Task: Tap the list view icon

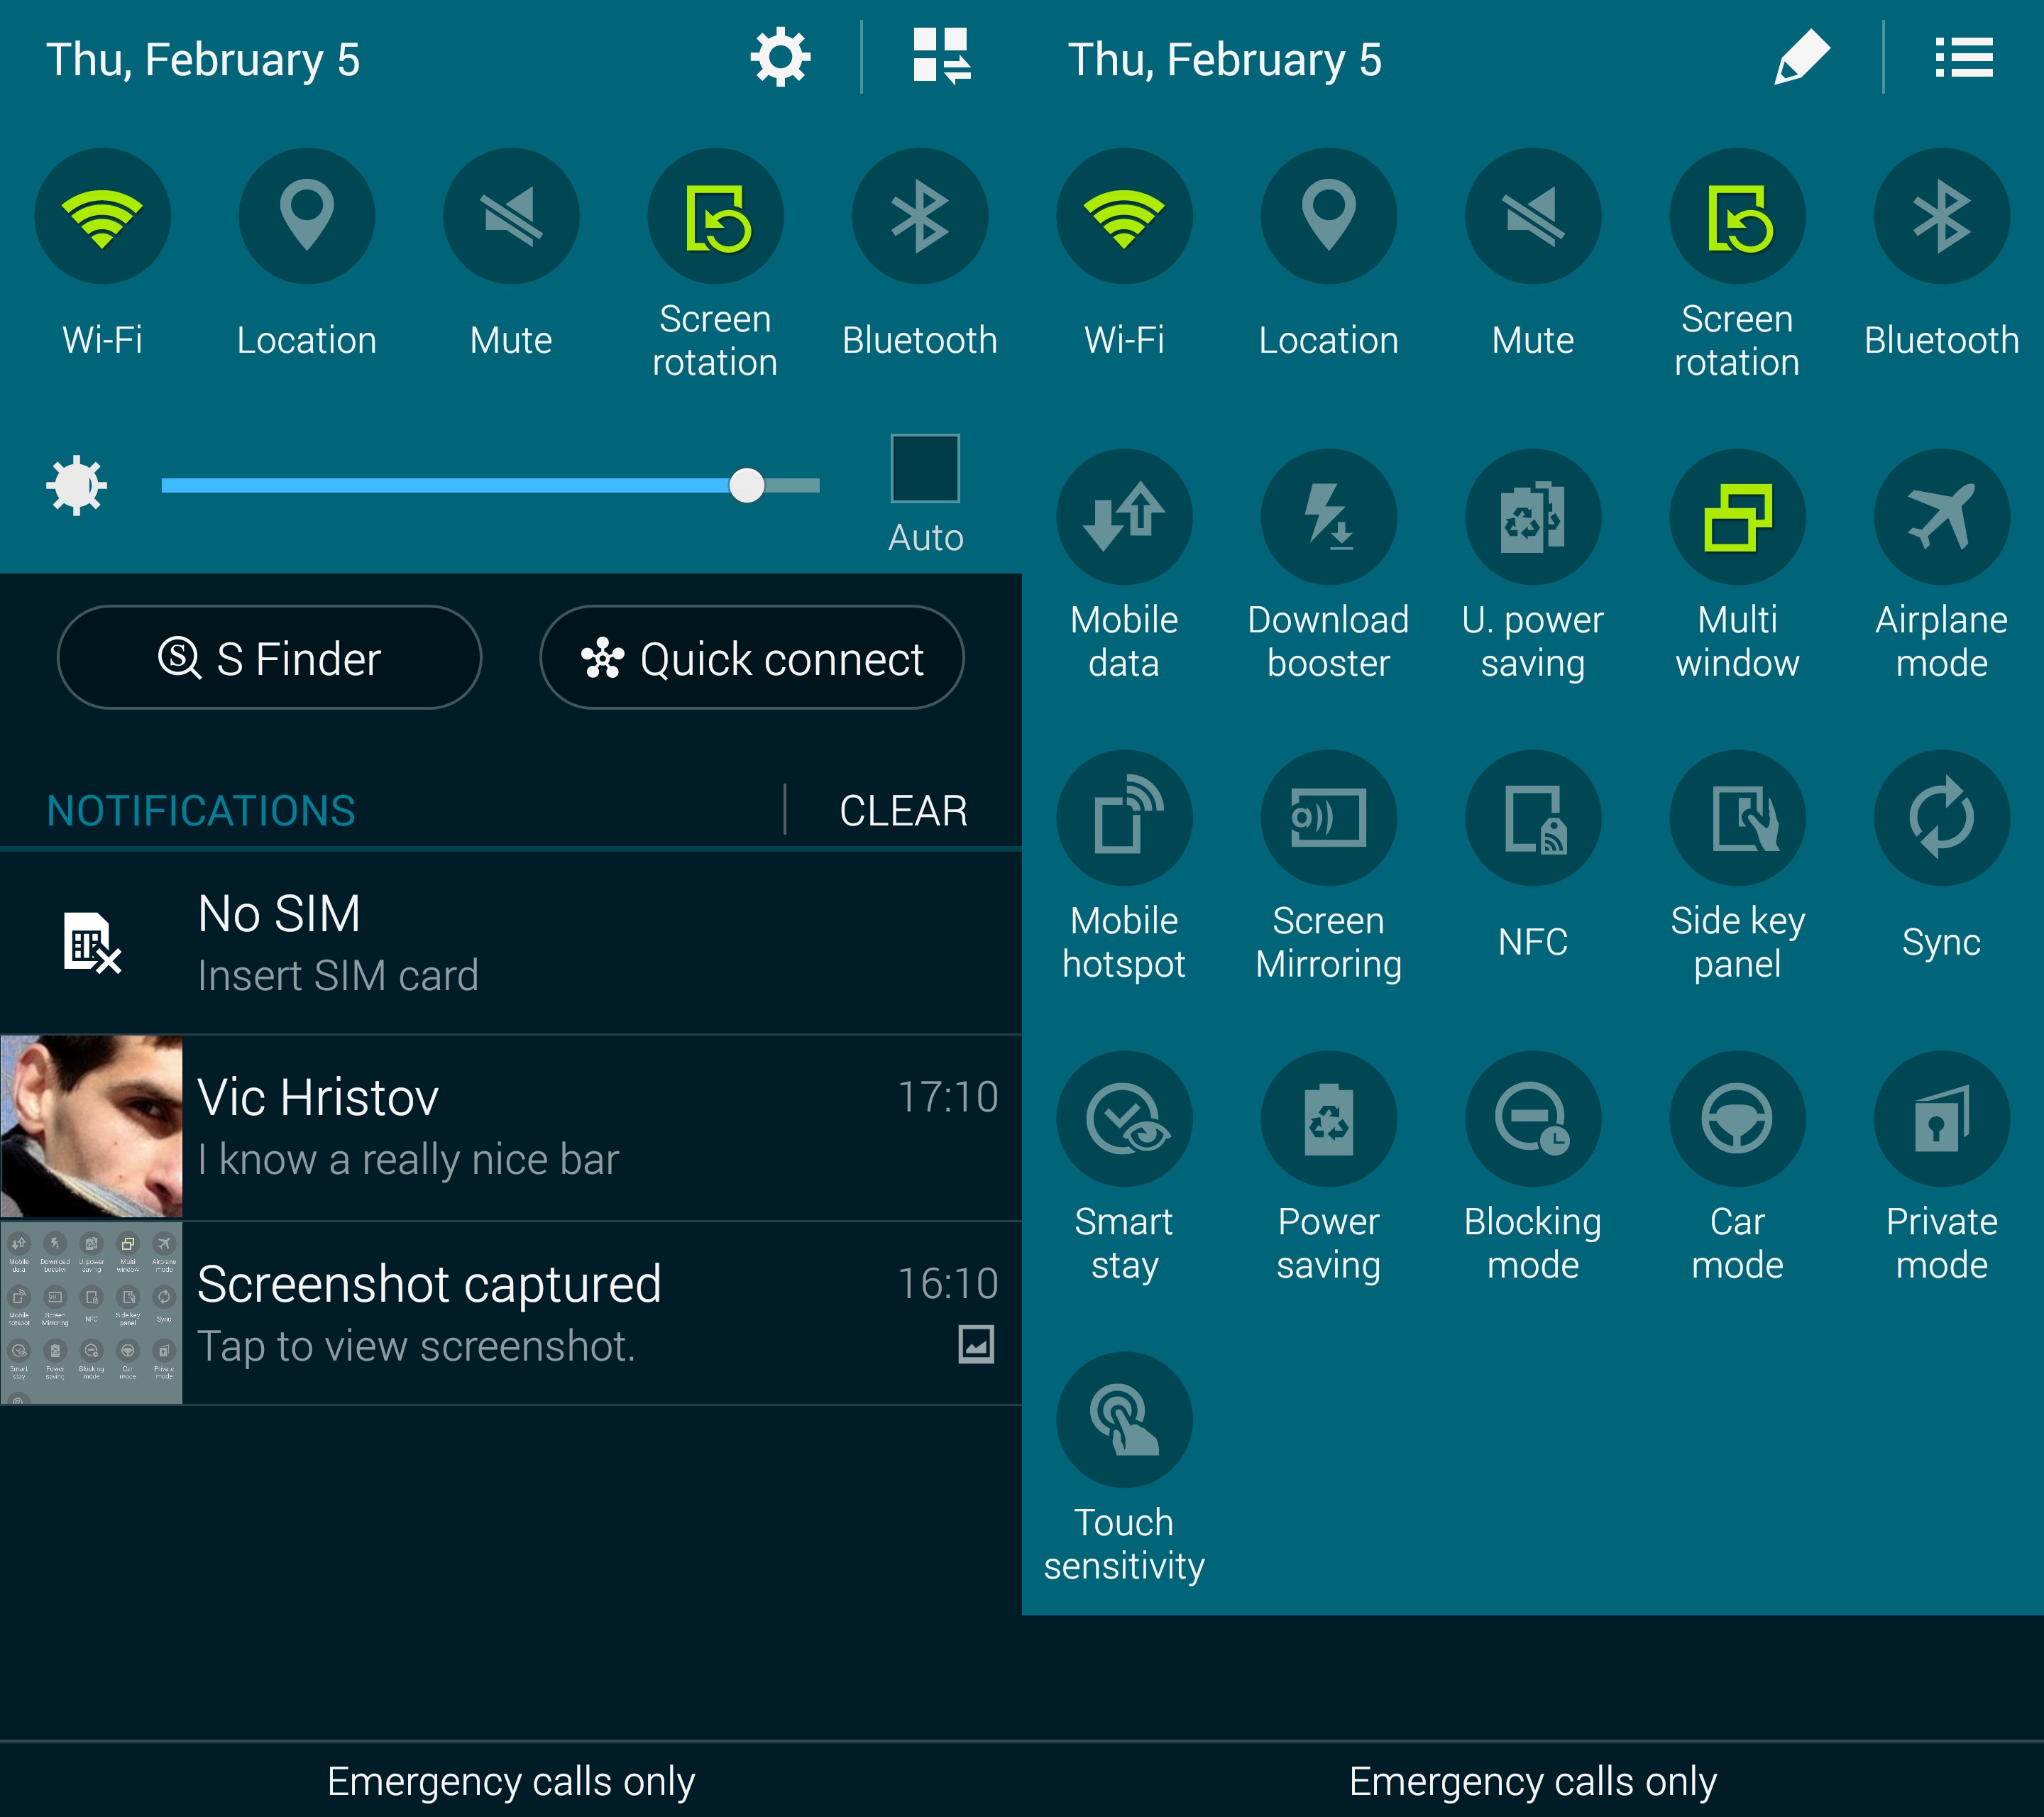Action: pos(1963,58)
